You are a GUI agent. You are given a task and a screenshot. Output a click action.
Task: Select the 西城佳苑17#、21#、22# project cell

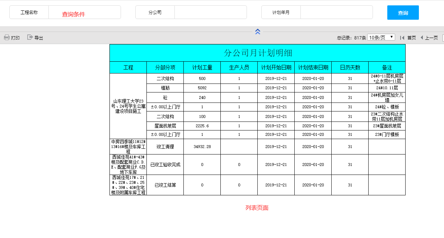128,185
